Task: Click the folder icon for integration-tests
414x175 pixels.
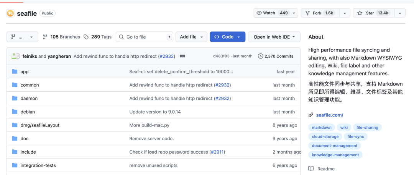Action: 15,165
